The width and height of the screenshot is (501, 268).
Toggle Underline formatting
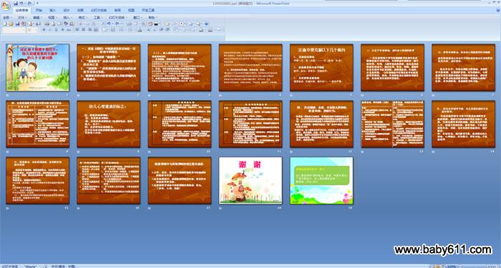pyautogui.click(x=57, y=30)
